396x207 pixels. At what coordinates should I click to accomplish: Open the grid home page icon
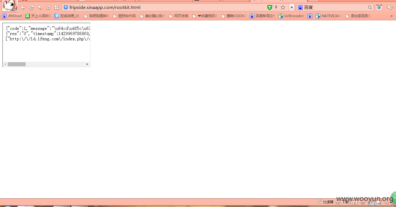[57, 8]
